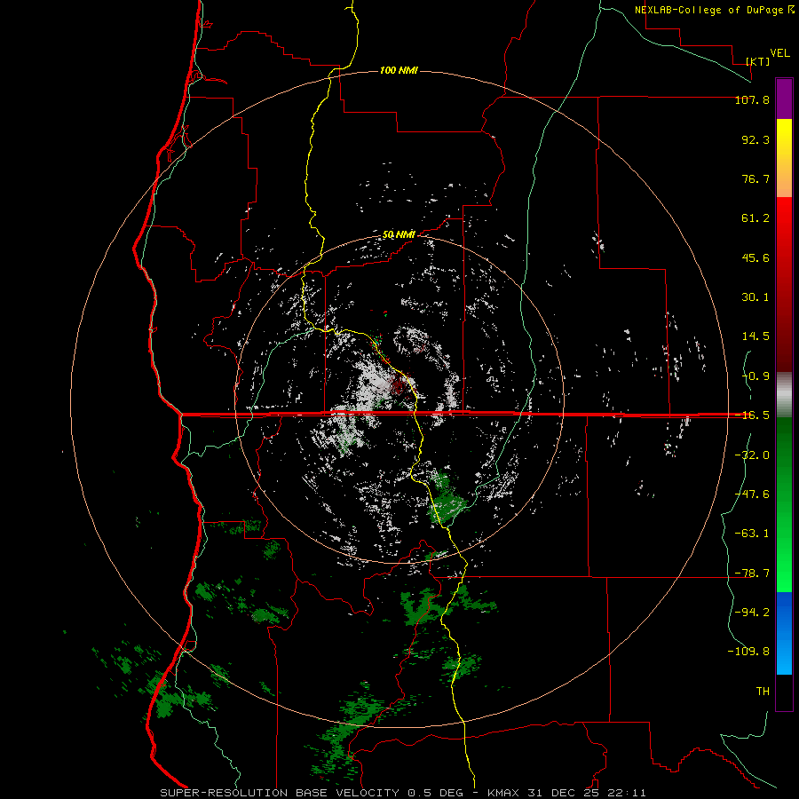
Task: Click the black TH segment of the color bar
Action: tap(784, 692)
